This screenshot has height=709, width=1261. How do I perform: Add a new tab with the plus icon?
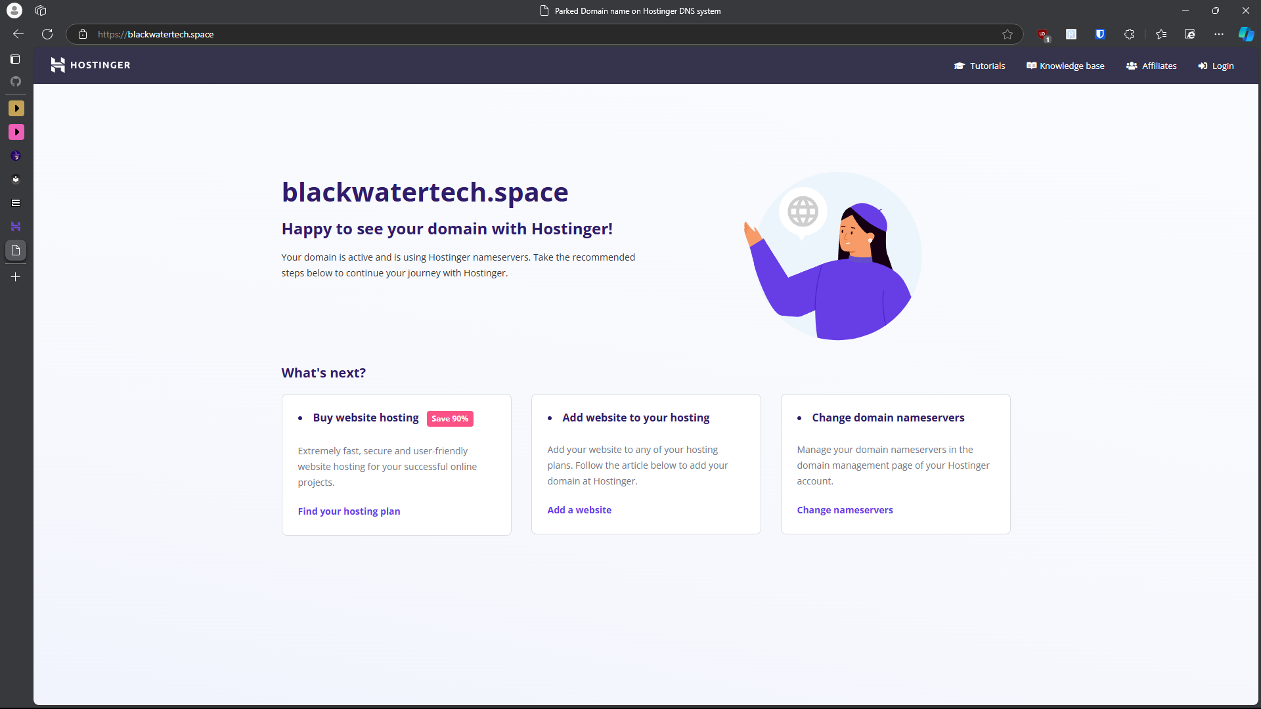pos(16,277)
